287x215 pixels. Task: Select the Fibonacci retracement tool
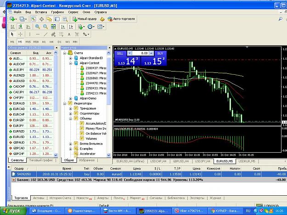(61, 34)
